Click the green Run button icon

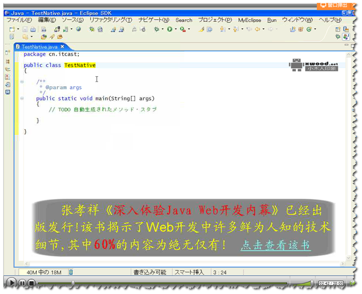tap(170, 29)
